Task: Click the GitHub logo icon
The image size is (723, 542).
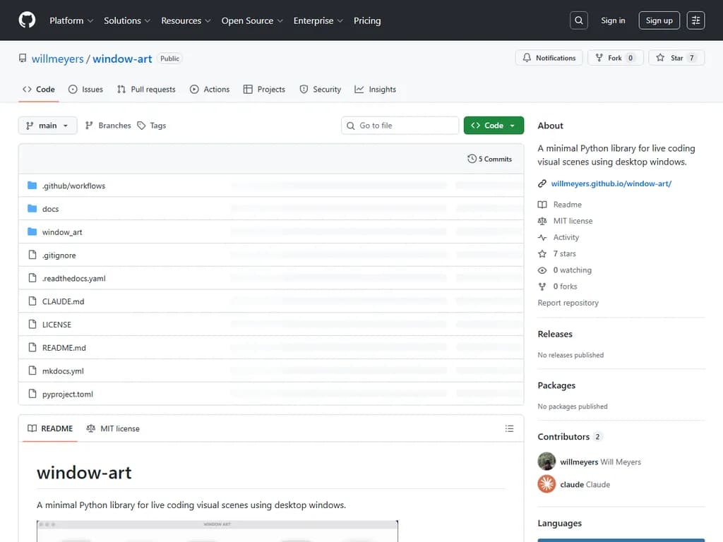Action: pyautogui.click(x=27, y=20)
